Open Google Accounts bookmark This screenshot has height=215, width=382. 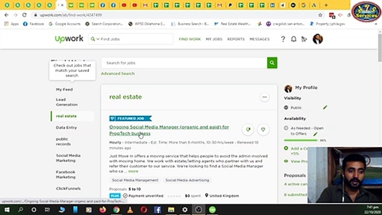65,24
